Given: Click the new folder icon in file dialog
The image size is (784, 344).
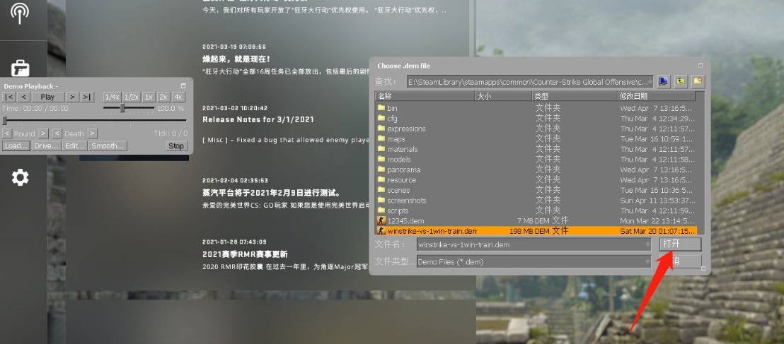Looking at the screenshot, I should 698,81.
